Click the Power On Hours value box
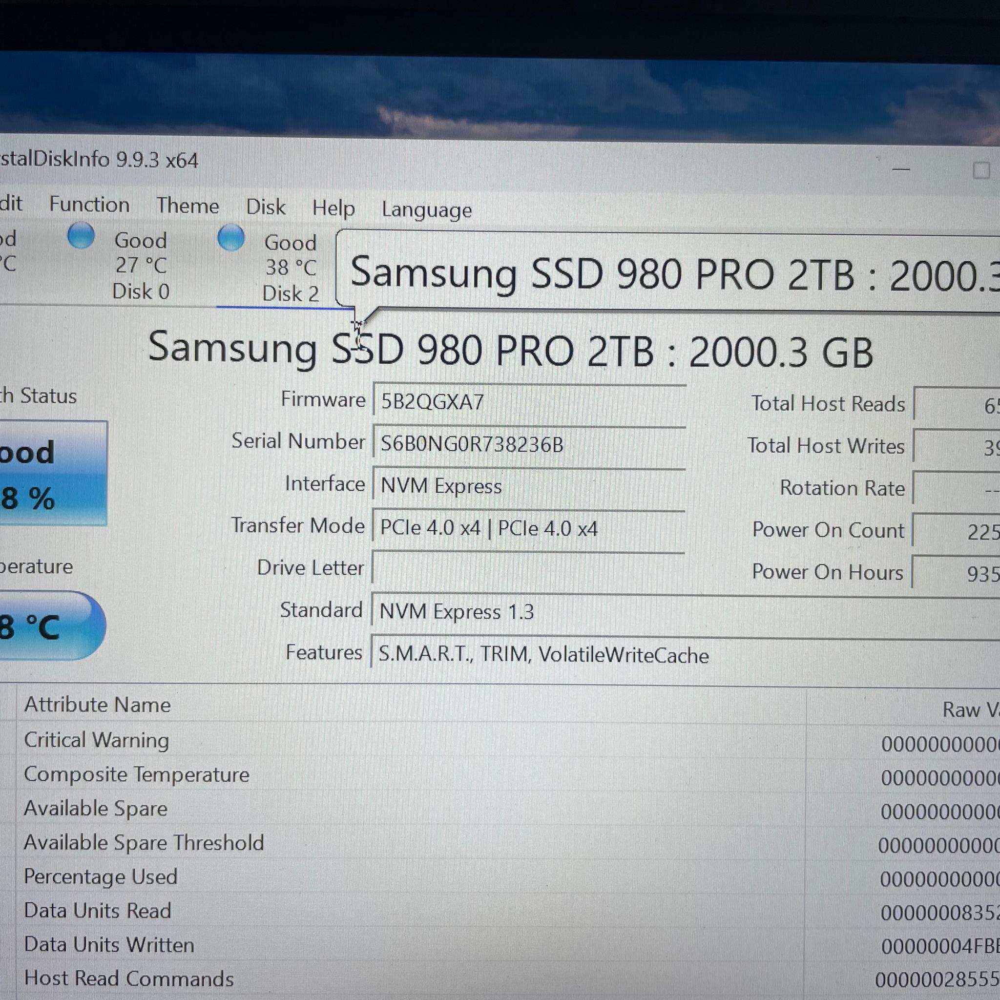 click(x=956, y=572)
